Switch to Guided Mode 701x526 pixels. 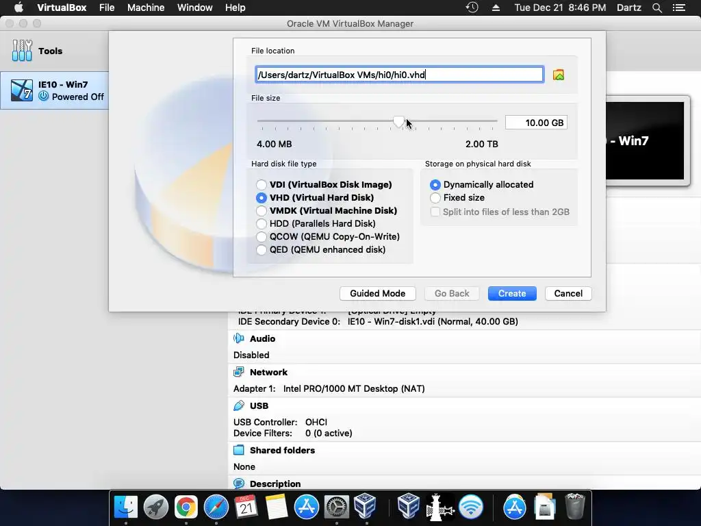pos(378,293)
